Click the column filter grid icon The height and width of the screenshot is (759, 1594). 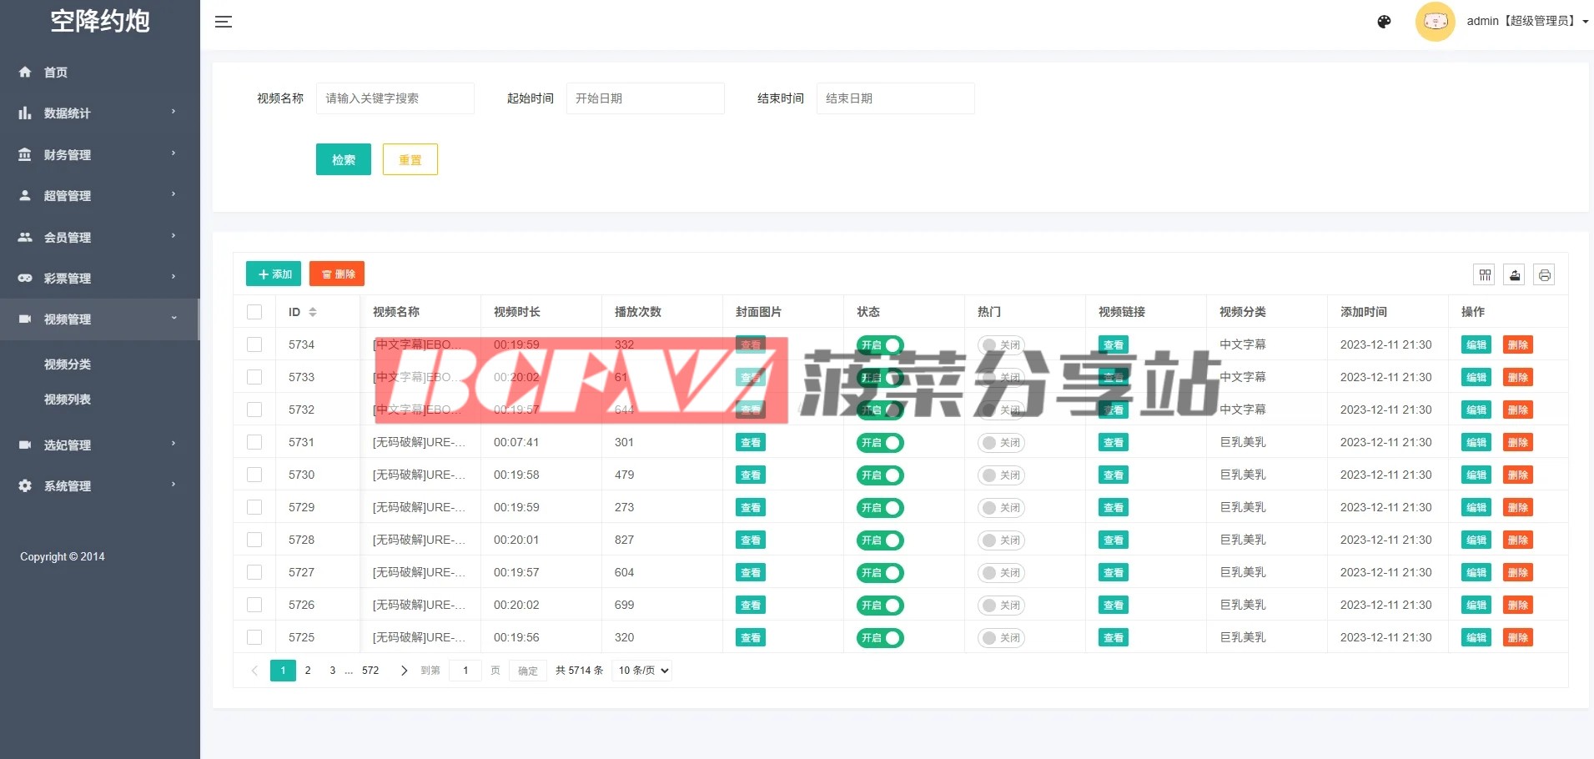1485,275
